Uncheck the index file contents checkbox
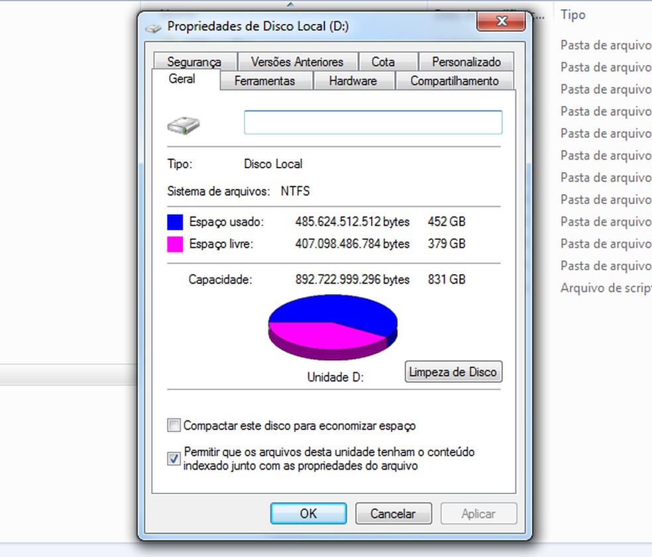This screenshot has height=557, width=652. coord(174,459)
